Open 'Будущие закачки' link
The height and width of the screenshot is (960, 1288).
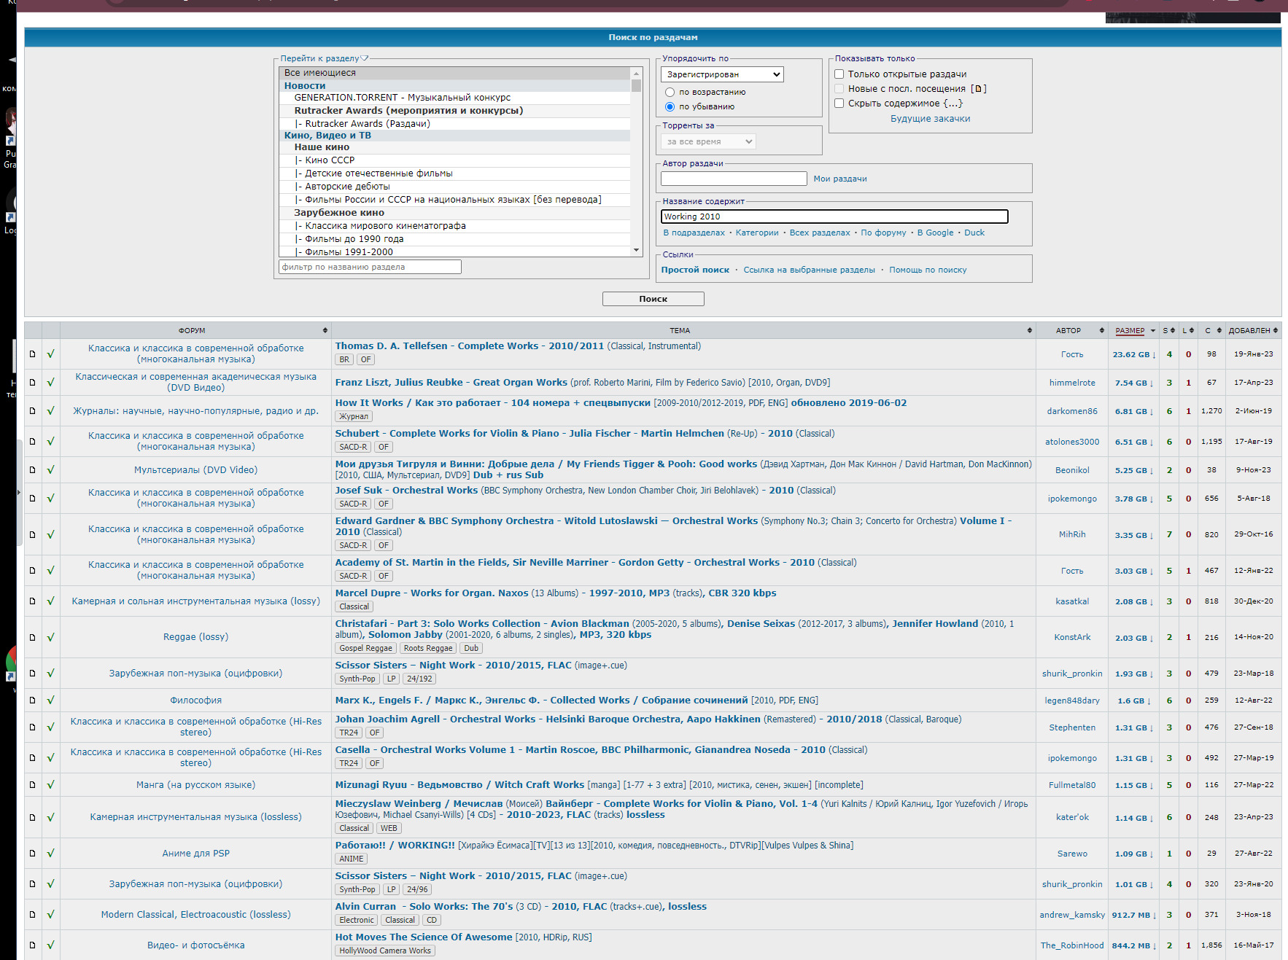pos(930,119)
